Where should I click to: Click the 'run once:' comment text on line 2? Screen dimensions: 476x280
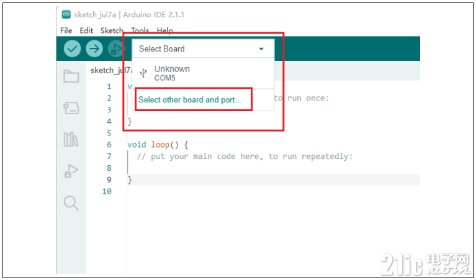[x=308, y=98]
